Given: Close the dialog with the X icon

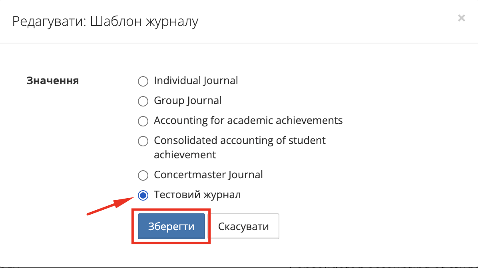Looking at the screenshot, I should [462, 18].
